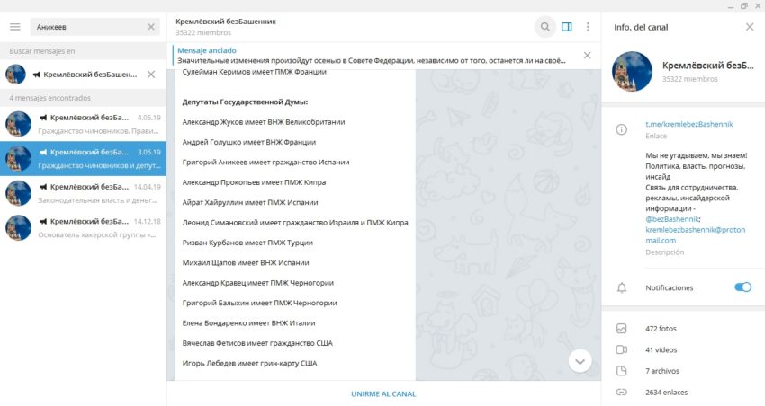This screenshot has height=406, width=765.
Task: Click heading 'Депутаты Государственной Думы:'
Action: pos(245,101)
